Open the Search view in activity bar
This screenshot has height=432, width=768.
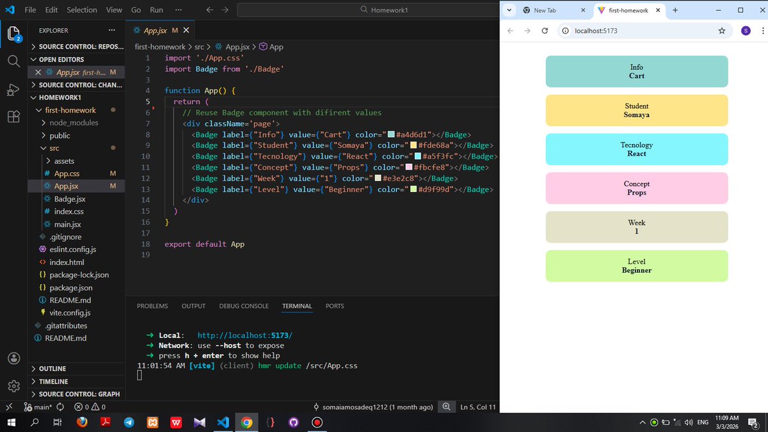tap(13, 61)
